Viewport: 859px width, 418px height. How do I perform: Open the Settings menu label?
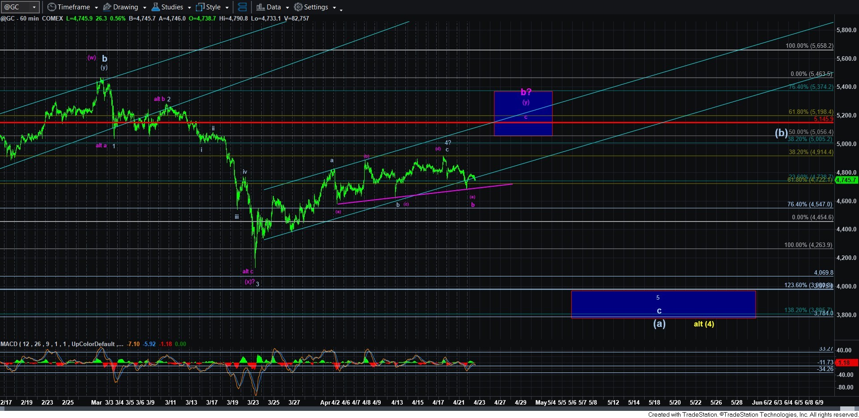coord(316,7)
